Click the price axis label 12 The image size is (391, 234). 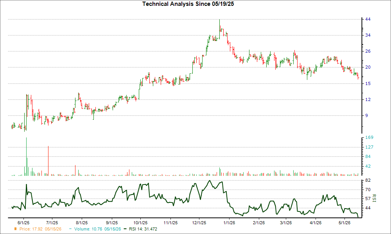coord(368,99)
